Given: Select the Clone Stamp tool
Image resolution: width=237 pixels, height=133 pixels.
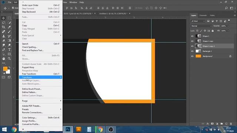Looking at the screenshot, I should click(3, 36).
